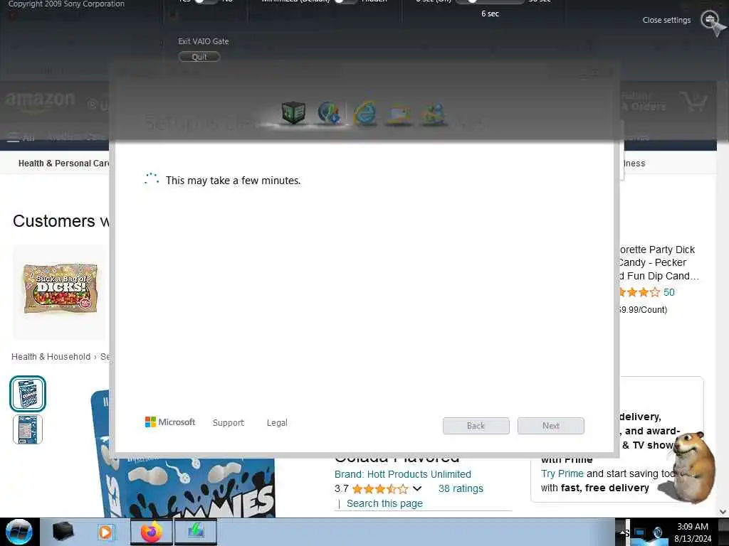Click the Amazon logo in the browser
This screenshot has height=546, width=729.
40,102
